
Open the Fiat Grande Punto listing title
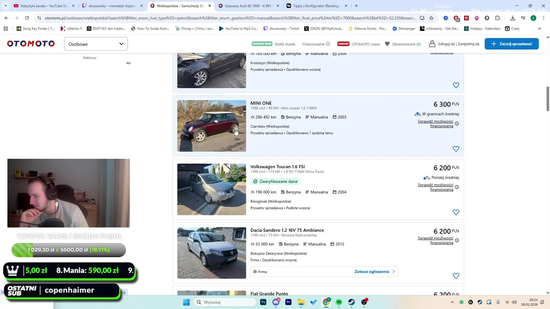pyautogui.click(x=269, y=294)
